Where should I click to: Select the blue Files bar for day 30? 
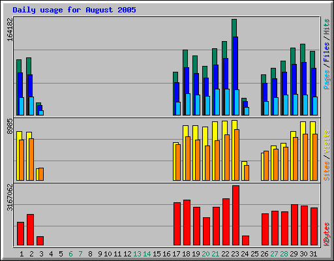click(x=304, y=78)
